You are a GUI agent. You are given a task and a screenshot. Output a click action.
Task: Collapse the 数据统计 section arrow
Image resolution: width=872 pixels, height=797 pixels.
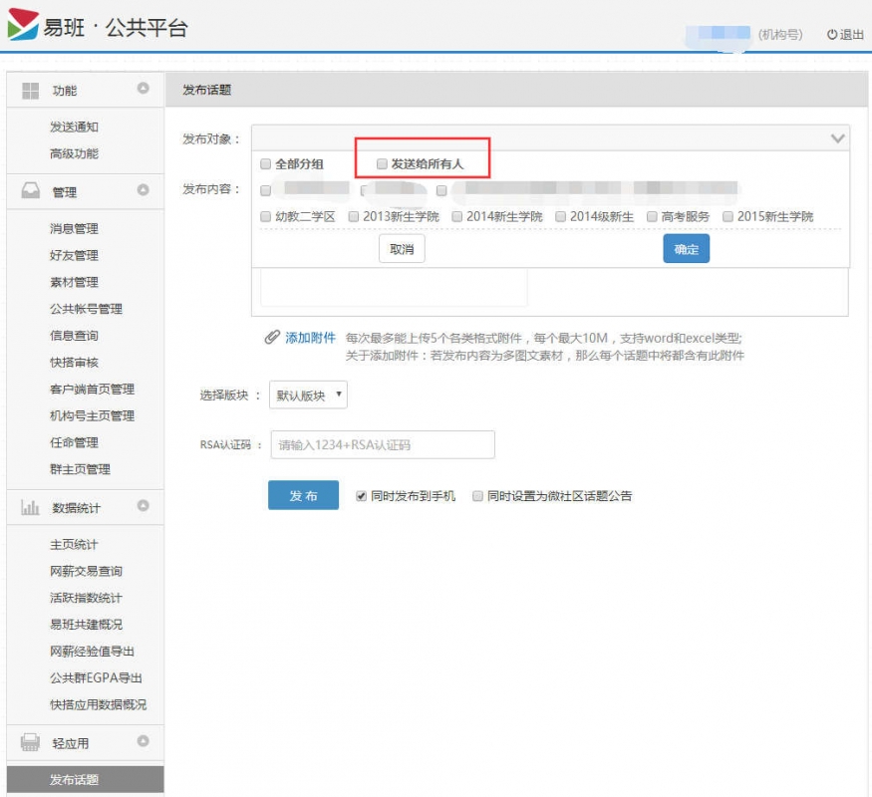[x=143, y=506]
